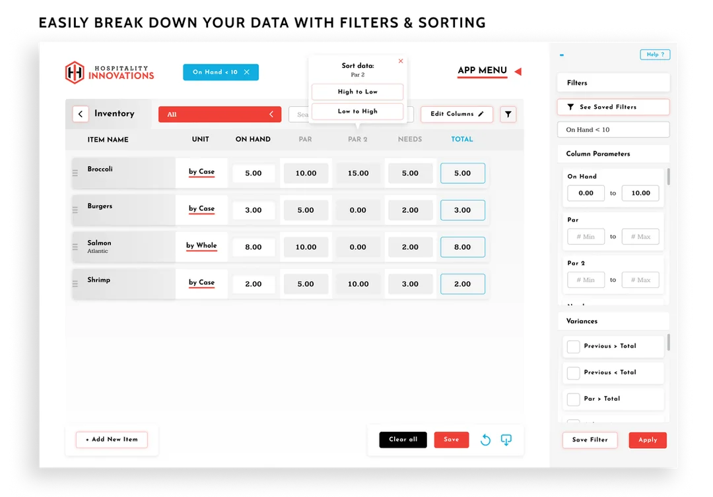Click Shrimp Par 2 value 10.00
This screenshot has height=497, width=713.
pos(358,284)
